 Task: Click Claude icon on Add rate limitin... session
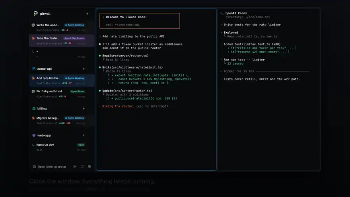pyautogui.click(x=33, y=78)
